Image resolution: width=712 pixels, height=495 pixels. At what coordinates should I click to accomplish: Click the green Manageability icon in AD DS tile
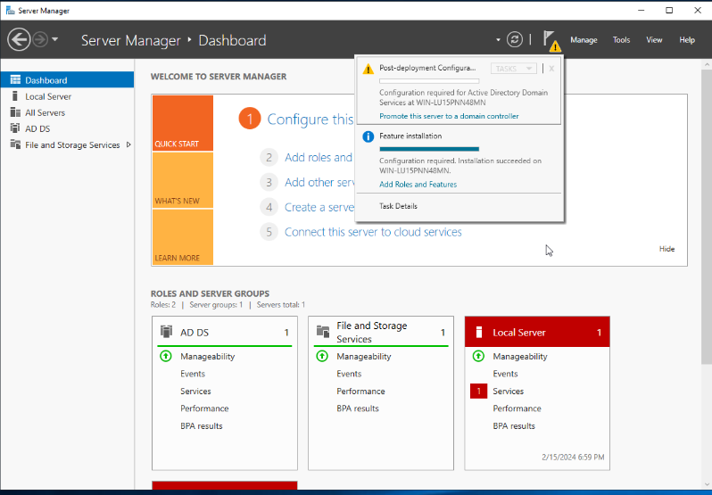coord(165,356)
